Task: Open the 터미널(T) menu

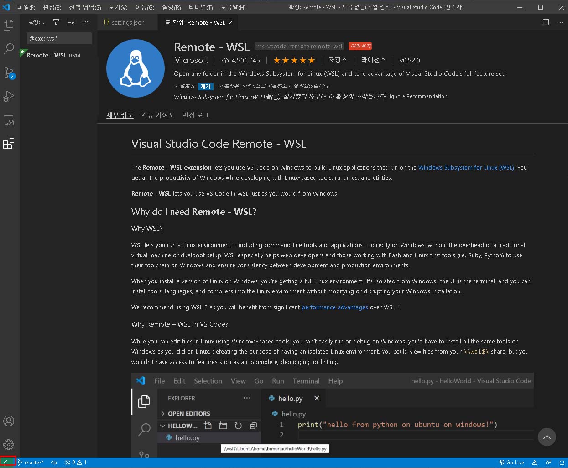Action: pos(201,7)
